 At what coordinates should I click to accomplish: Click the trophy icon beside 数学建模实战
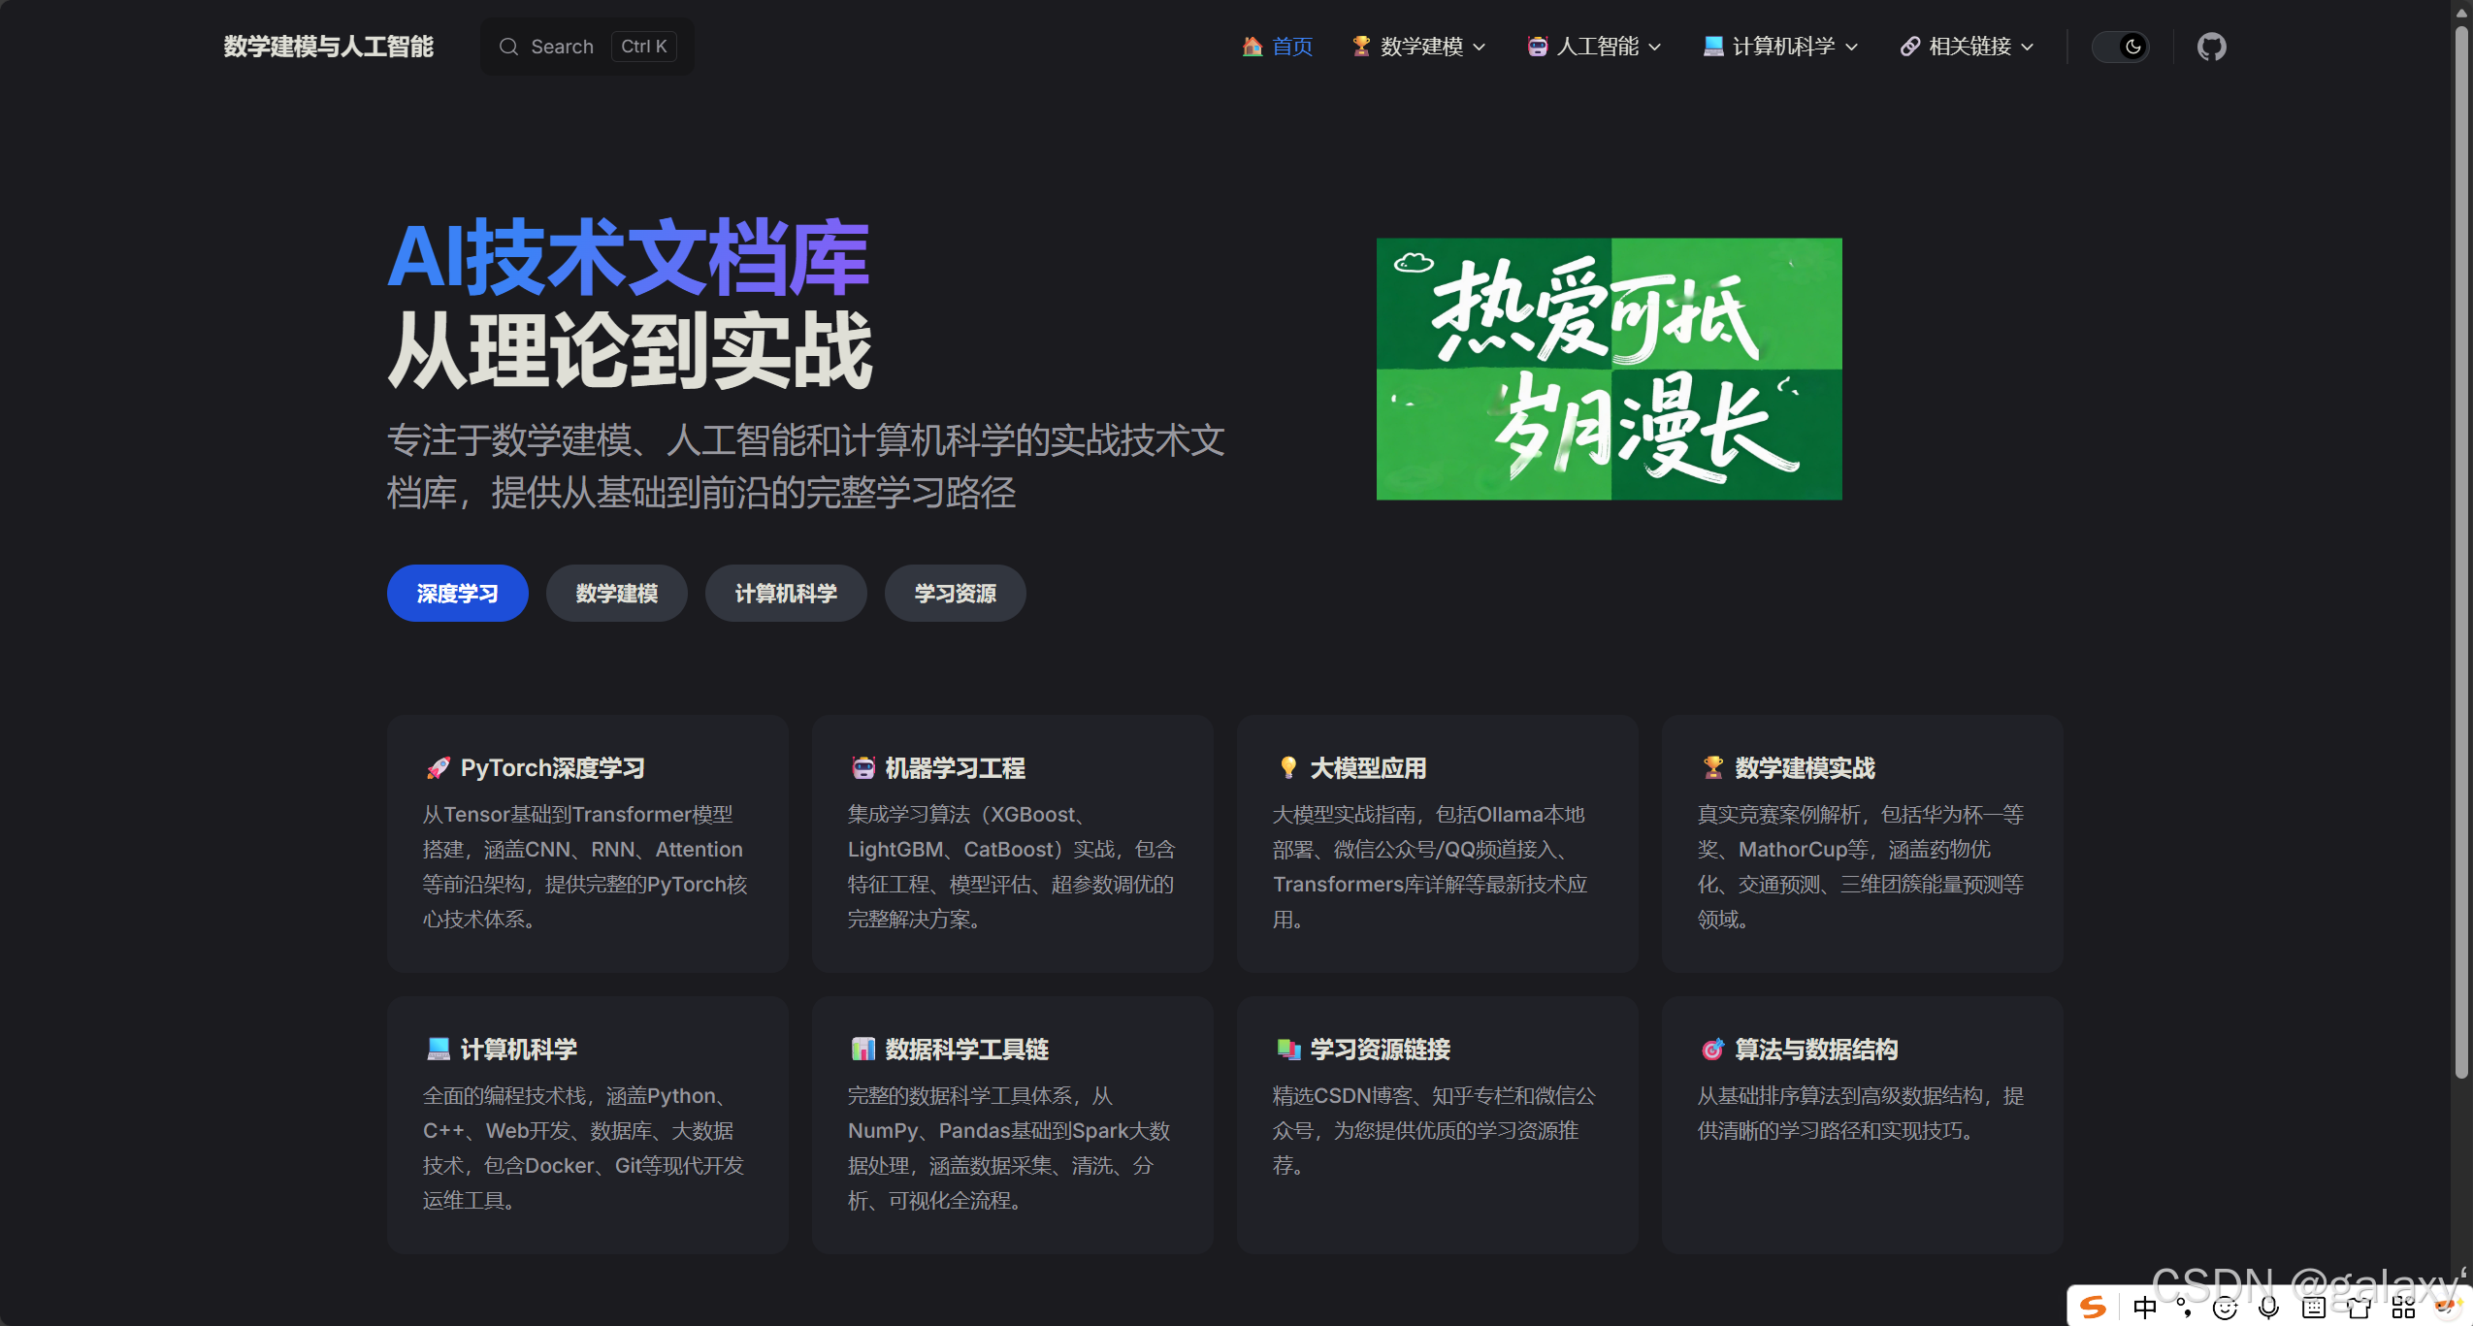(x=1712, y=768)
